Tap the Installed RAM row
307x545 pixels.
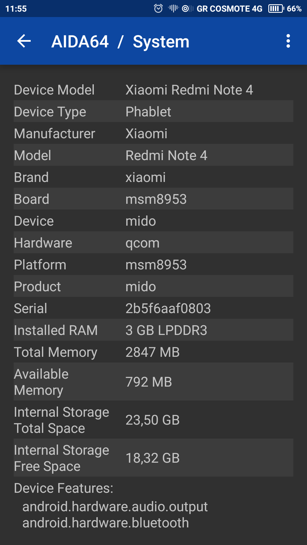[153, 330]
